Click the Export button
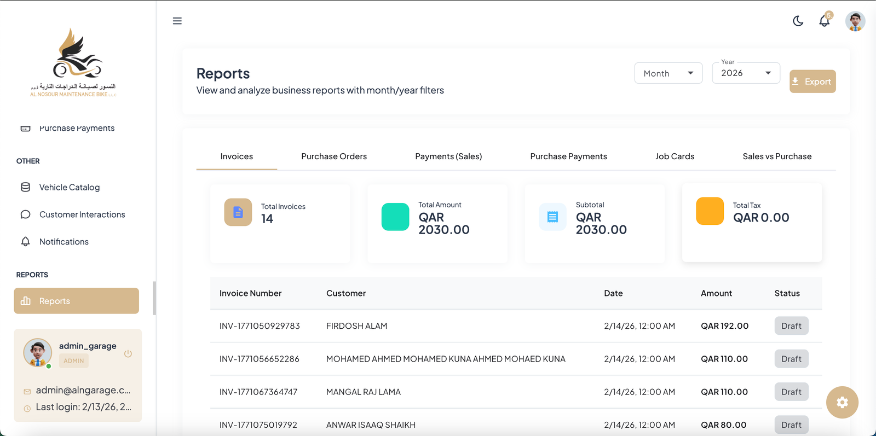 point(812,82)
